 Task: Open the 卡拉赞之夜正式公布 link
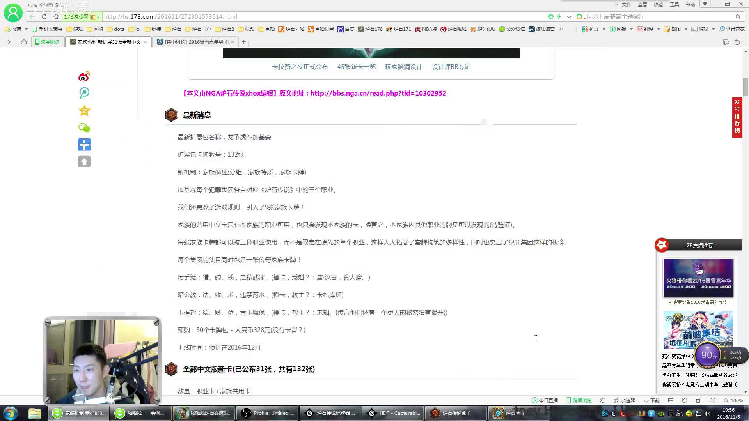coord(300,67)
